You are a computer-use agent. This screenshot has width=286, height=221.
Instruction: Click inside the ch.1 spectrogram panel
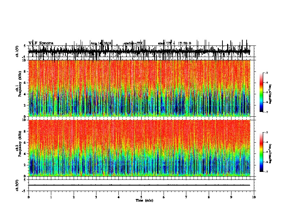click(139, 88)
